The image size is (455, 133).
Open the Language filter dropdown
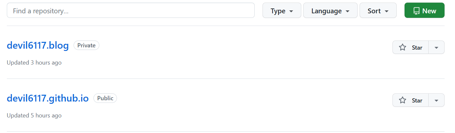pos(330,11)
